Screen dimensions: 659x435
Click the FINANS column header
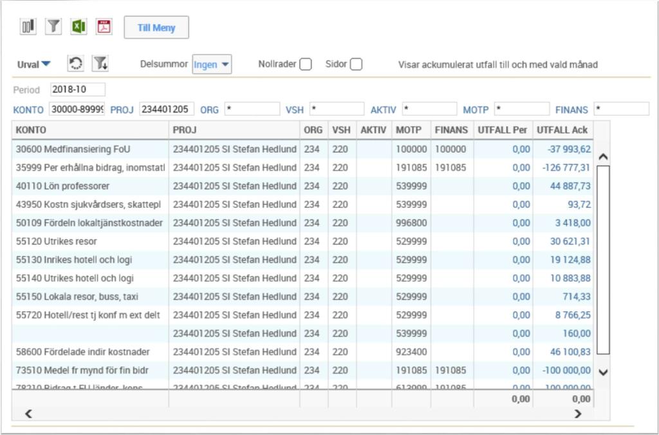click(452, 130)
